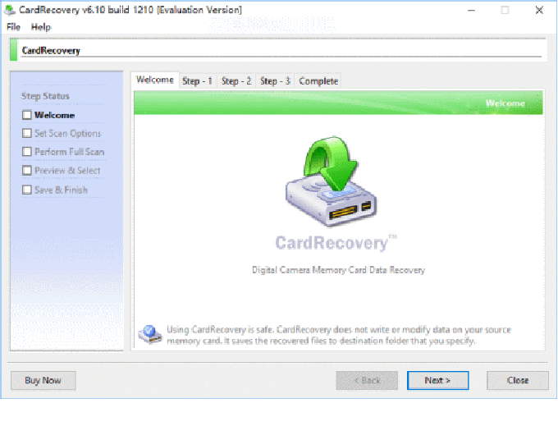
Task: Click the Digital Camera Memory Card Data Recovery text
Action: tap(338, 270)
